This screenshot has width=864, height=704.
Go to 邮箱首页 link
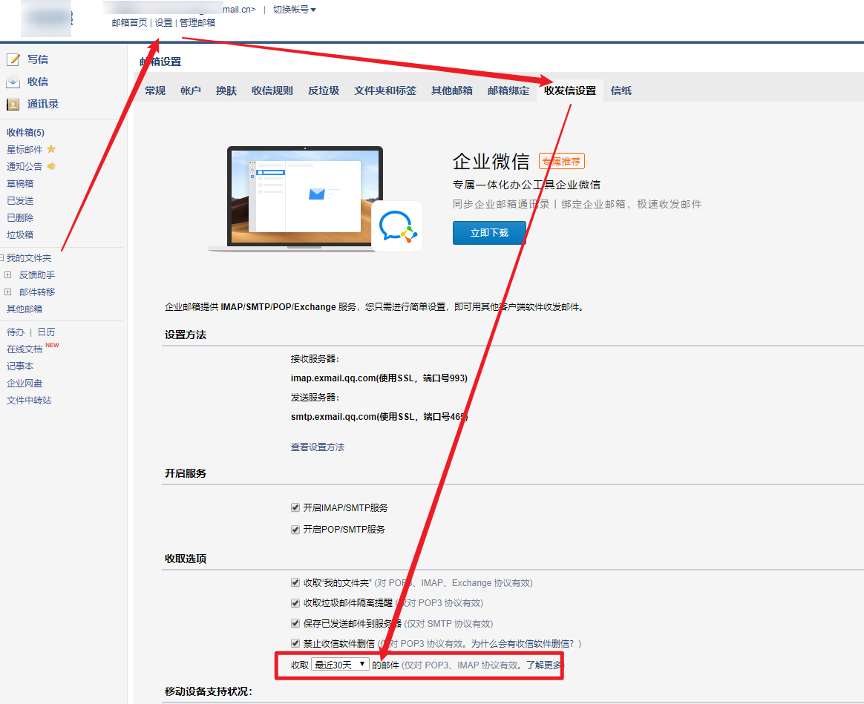click(x=129, y=22)
